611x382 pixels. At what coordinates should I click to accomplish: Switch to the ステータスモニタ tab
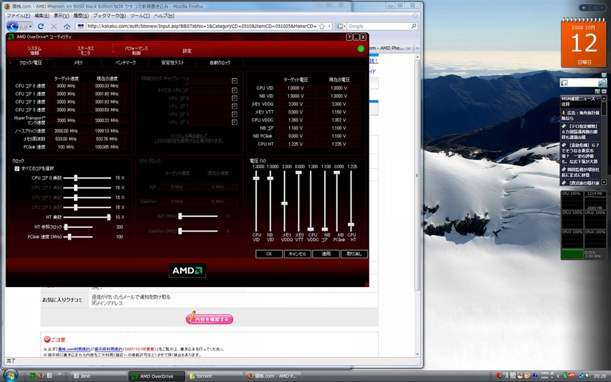(85, 51)
